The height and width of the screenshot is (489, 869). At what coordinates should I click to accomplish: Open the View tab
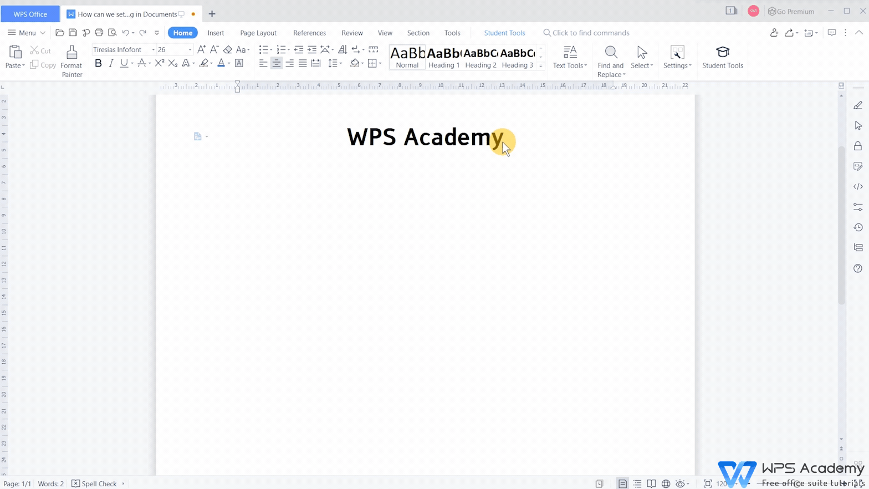pyautogui.click(x=385, y=33)
